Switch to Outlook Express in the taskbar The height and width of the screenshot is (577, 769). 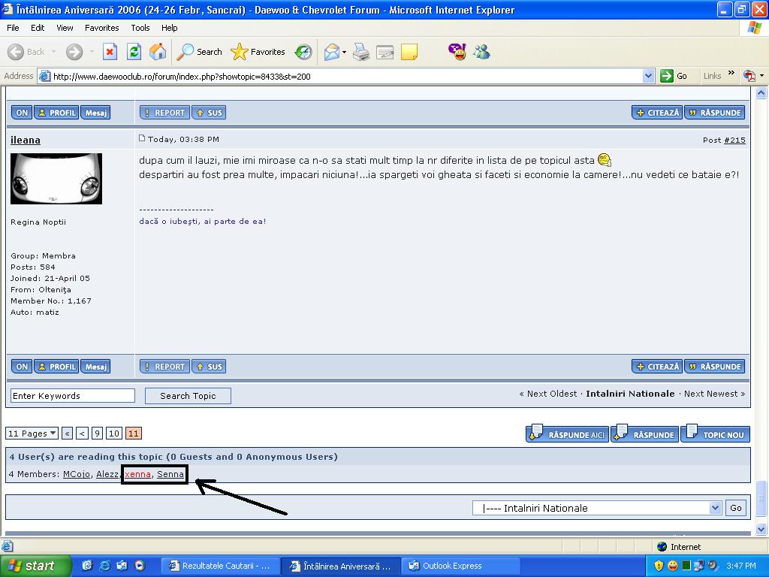tap(452, 566)
